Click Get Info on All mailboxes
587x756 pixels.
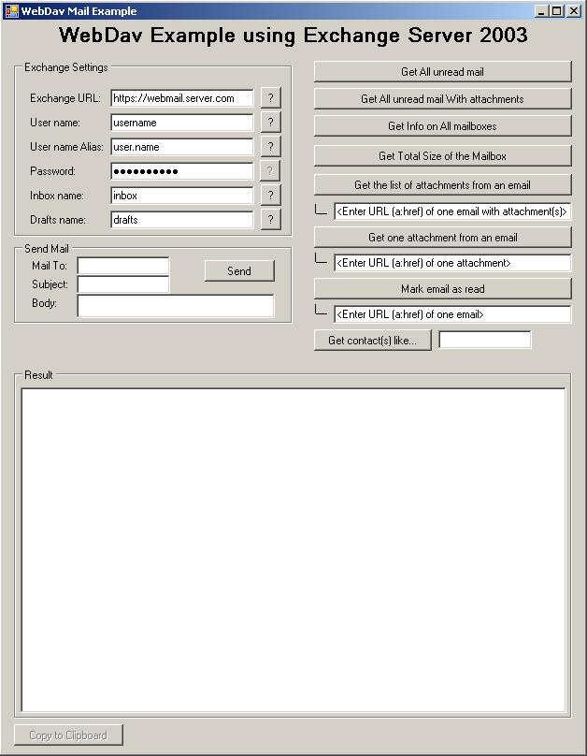pyautogui.click(x=442, y=125)
